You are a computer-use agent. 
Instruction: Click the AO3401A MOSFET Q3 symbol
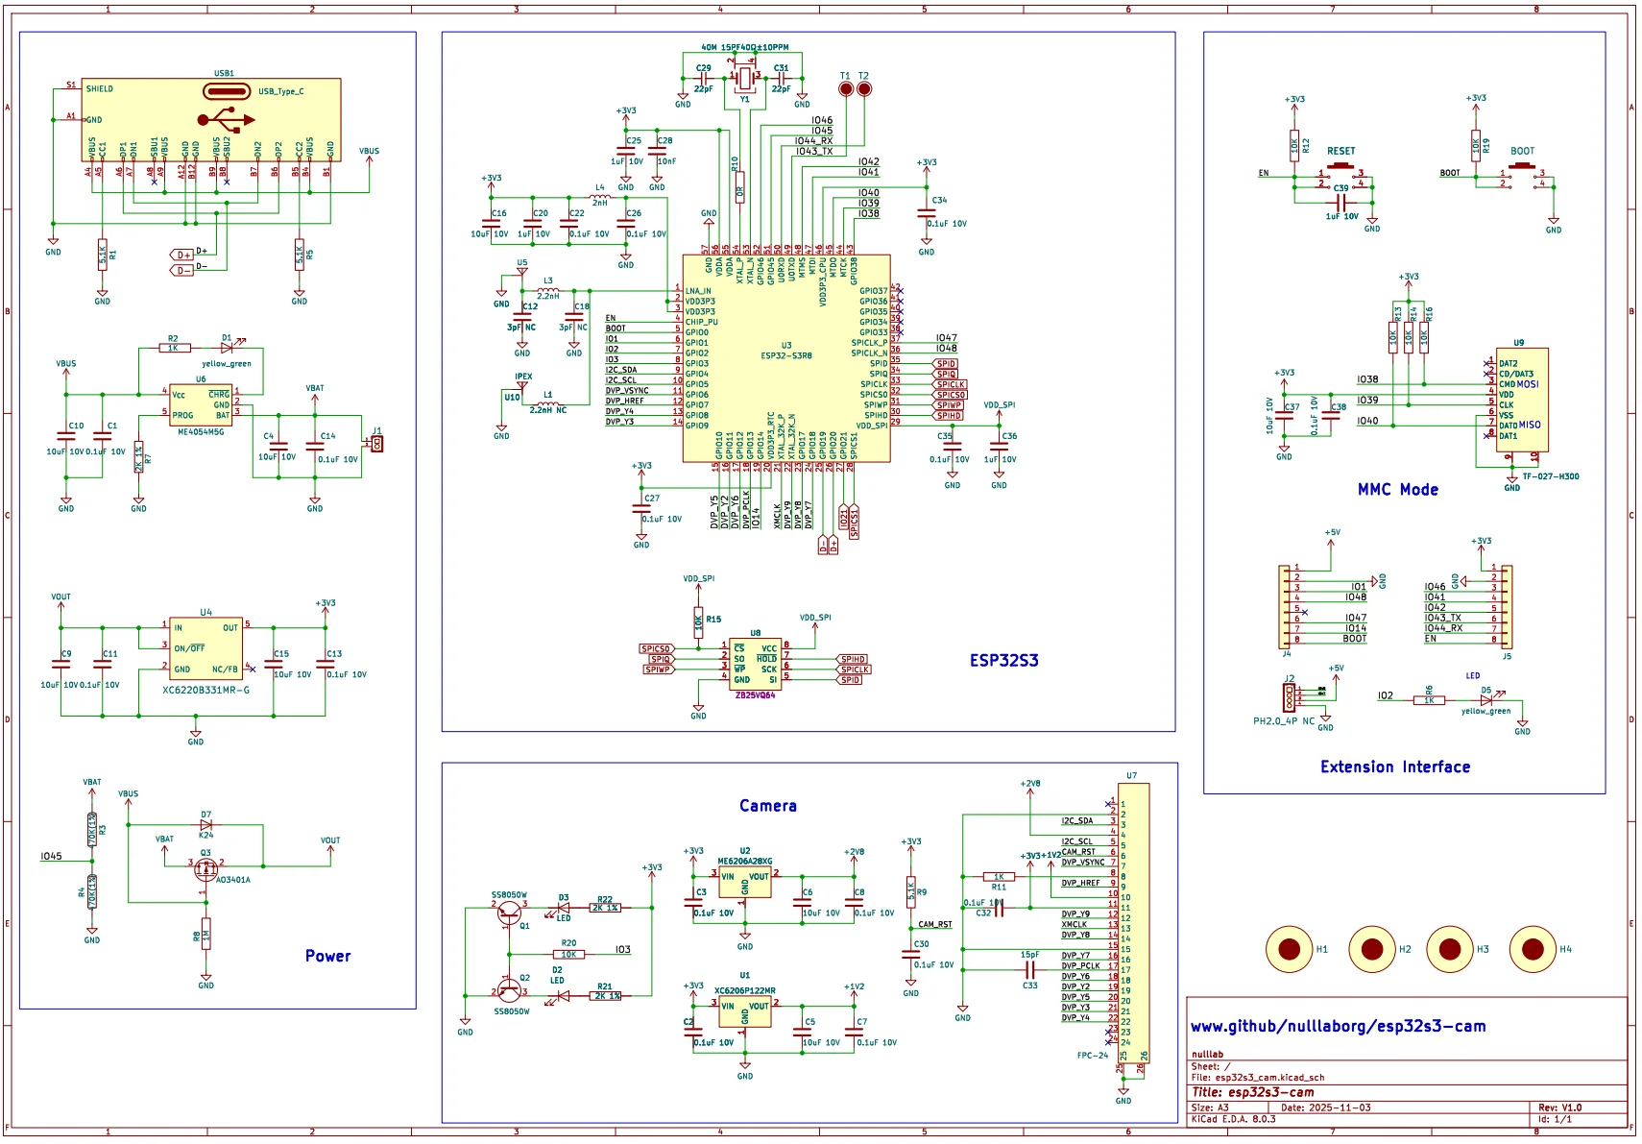tap(205, 869)
